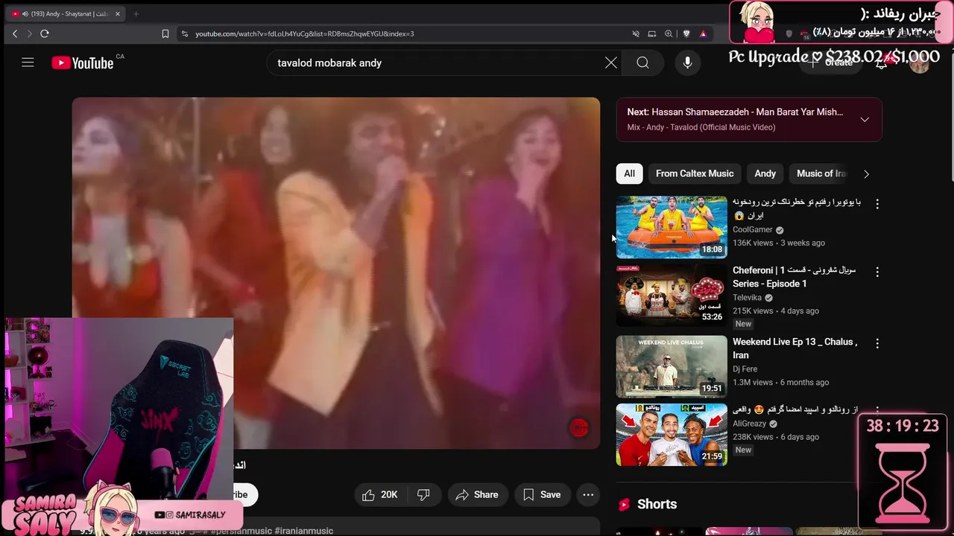The width and height of the screenshot is (954, 536).
Task: Select the Andy filter chip
Action: click(x=765, y=173)
